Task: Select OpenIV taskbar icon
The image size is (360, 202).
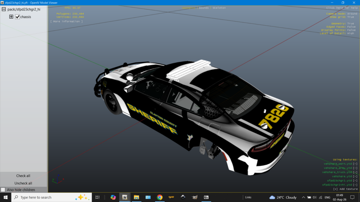Action: tap(125, 197)
